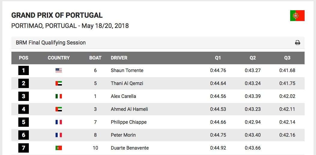Click the BRM Final Qualifying Session title
316x155 pixels.
[x=51, y=43]
